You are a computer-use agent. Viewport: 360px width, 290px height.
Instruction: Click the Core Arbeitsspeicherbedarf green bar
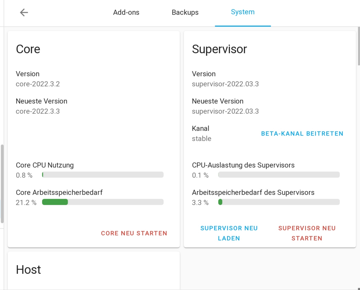pyautogui.click(x=55, y=202)
